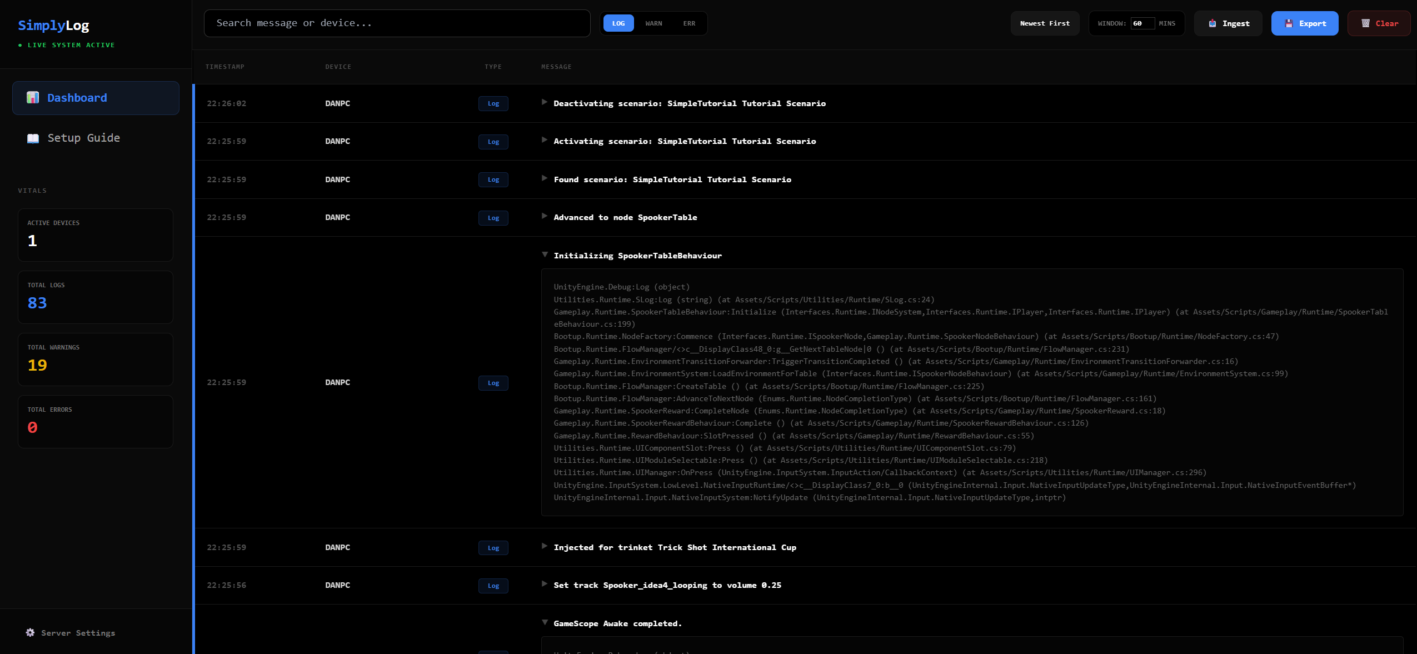Click the Newest First sort button
Image resolution: width=1417 pixels, height=654 pixels.
(x=1045, y=23)
